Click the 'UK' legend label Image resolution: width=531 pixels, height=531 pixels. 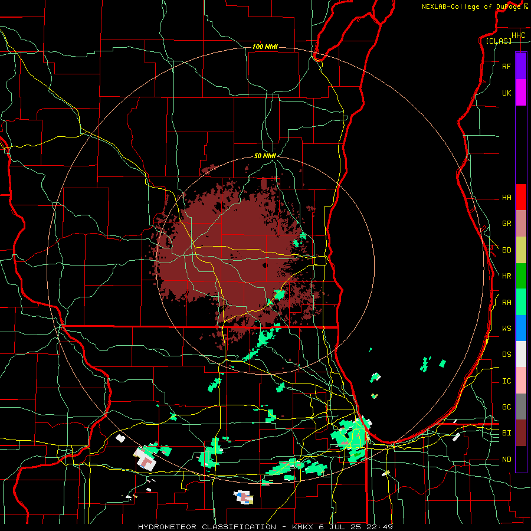coord(506,93)
